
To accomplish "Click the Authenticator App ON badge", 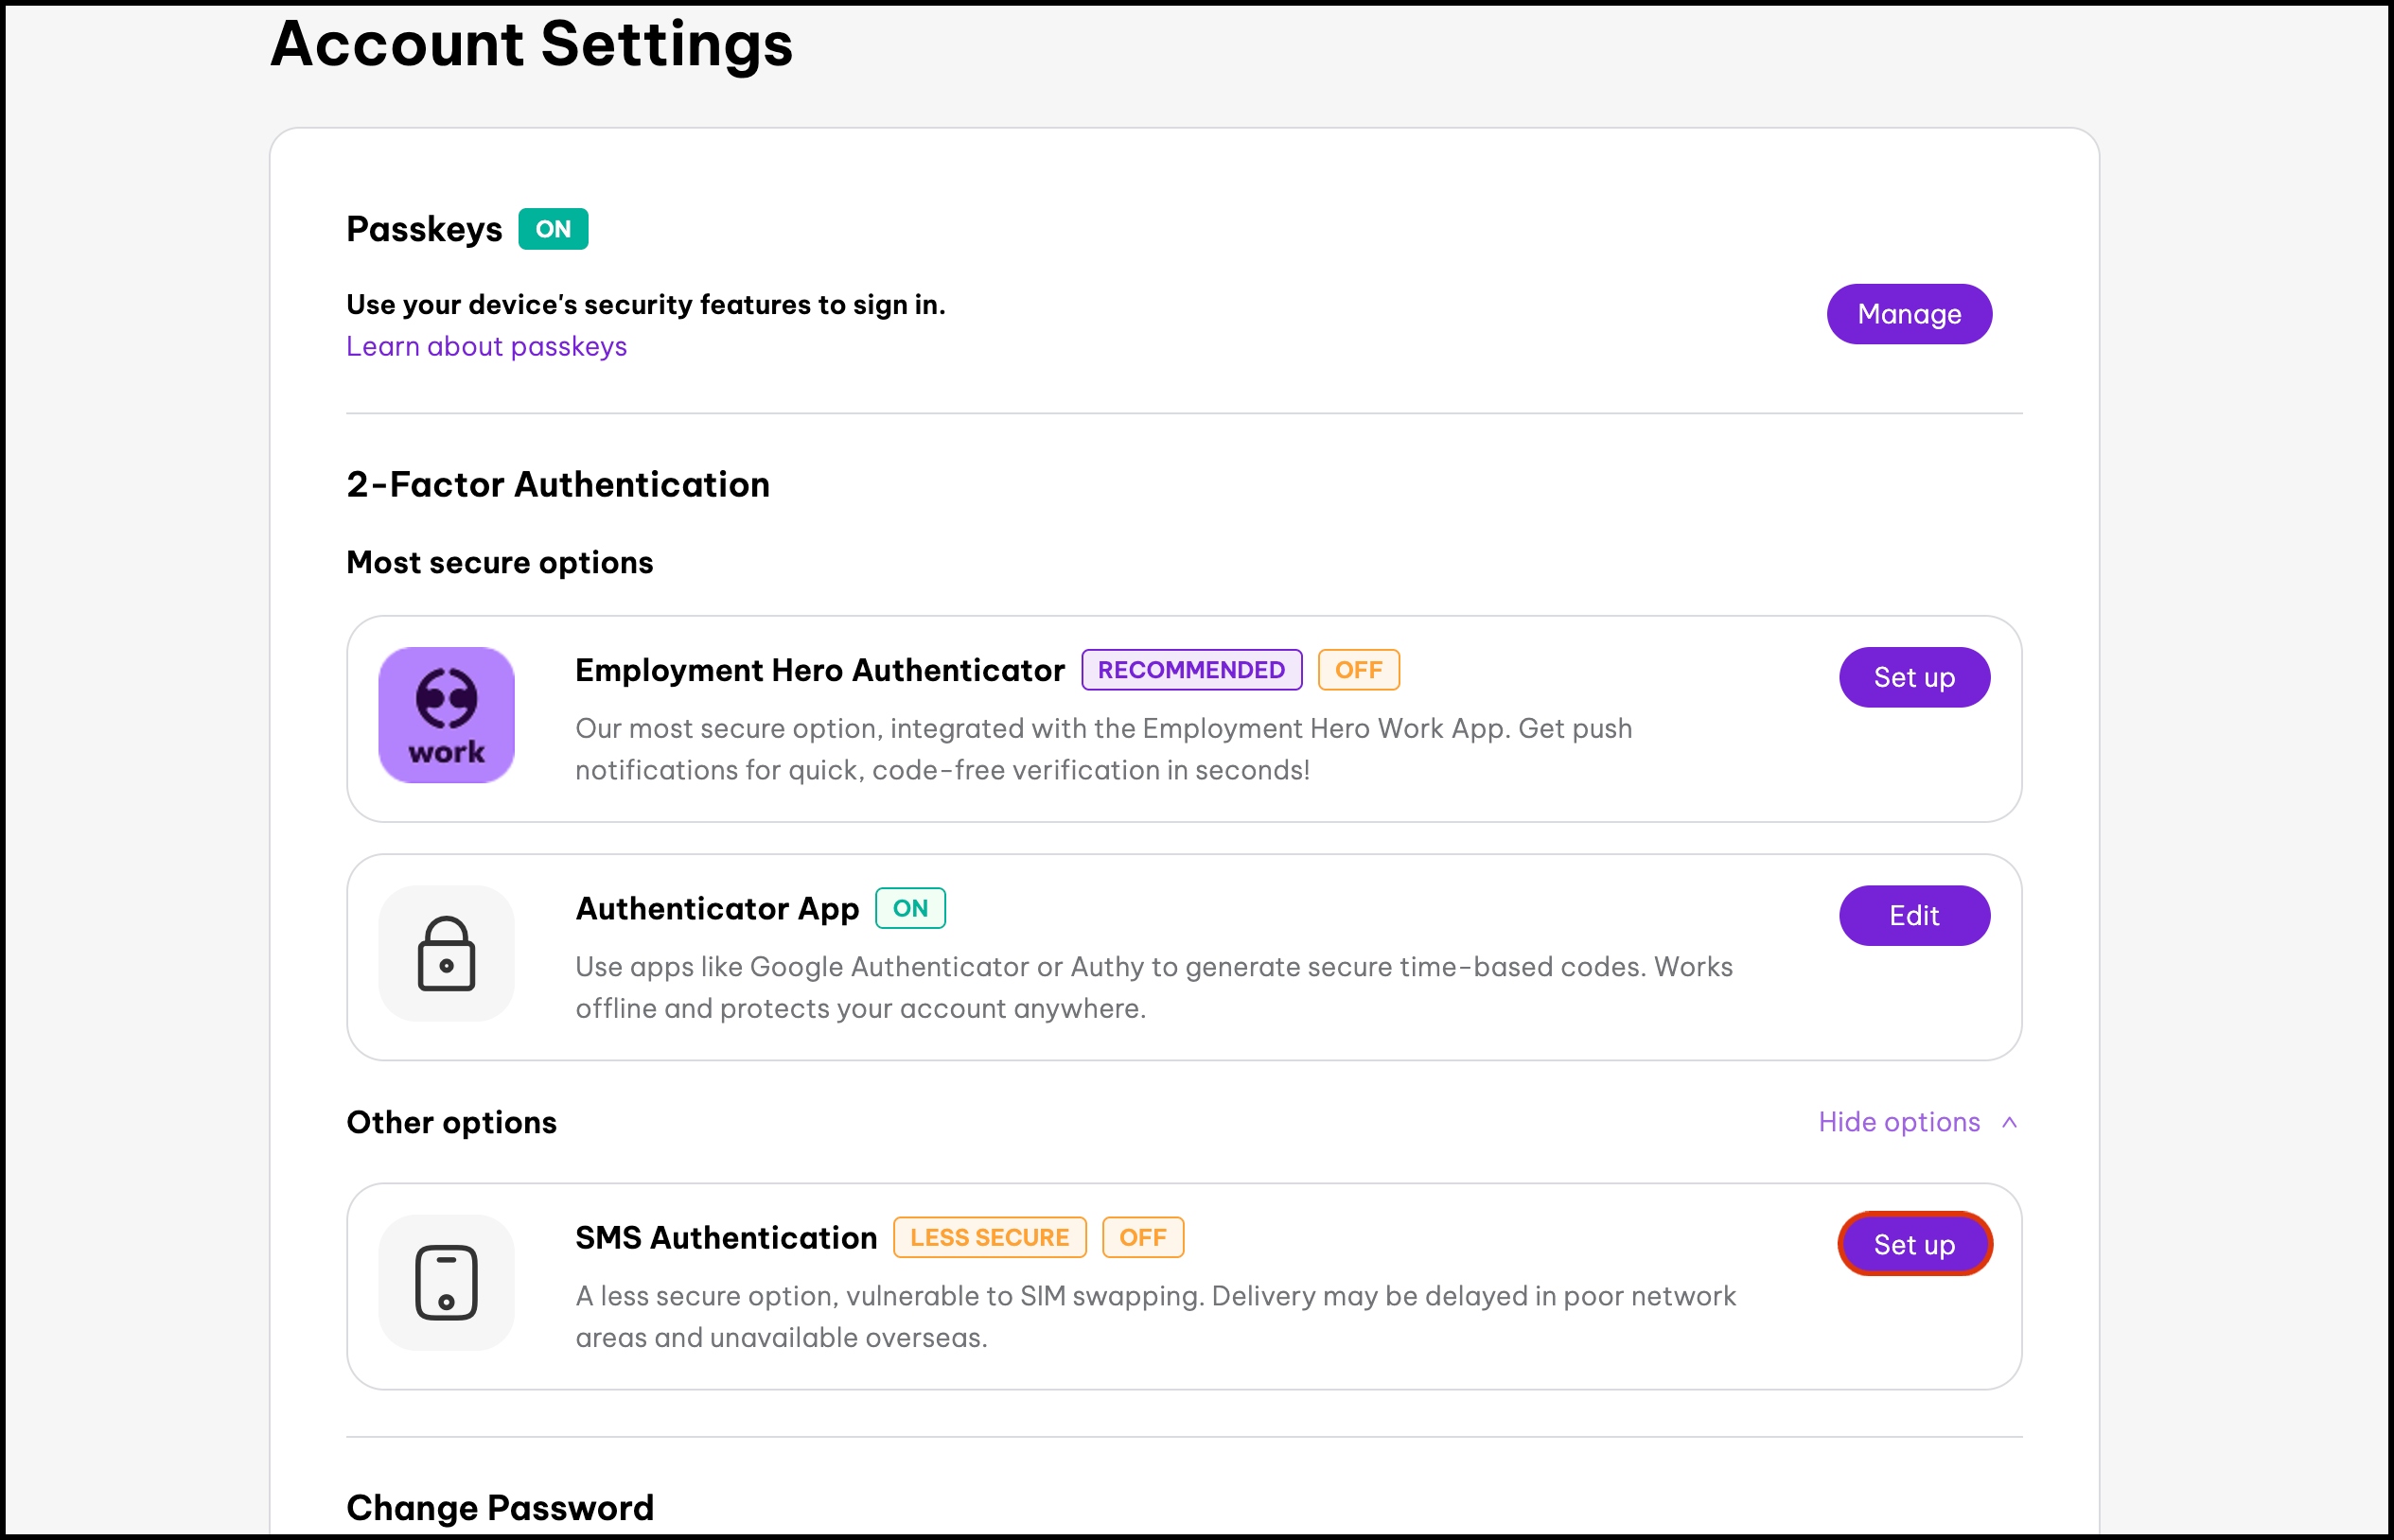I will (910, 908).
